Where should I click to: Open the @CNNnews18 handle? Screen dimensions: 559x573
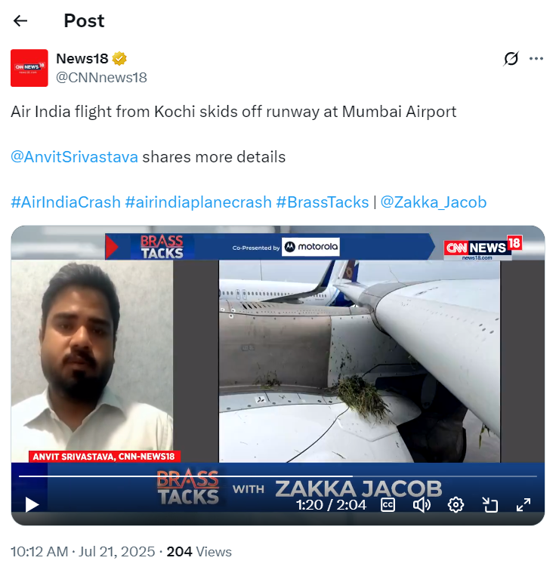point(101,78)
